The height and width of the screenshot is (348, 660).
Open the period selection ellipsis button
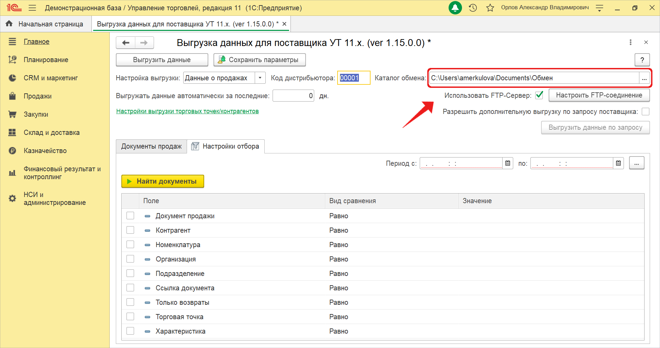pyautogui.click(x=637, y=163)
